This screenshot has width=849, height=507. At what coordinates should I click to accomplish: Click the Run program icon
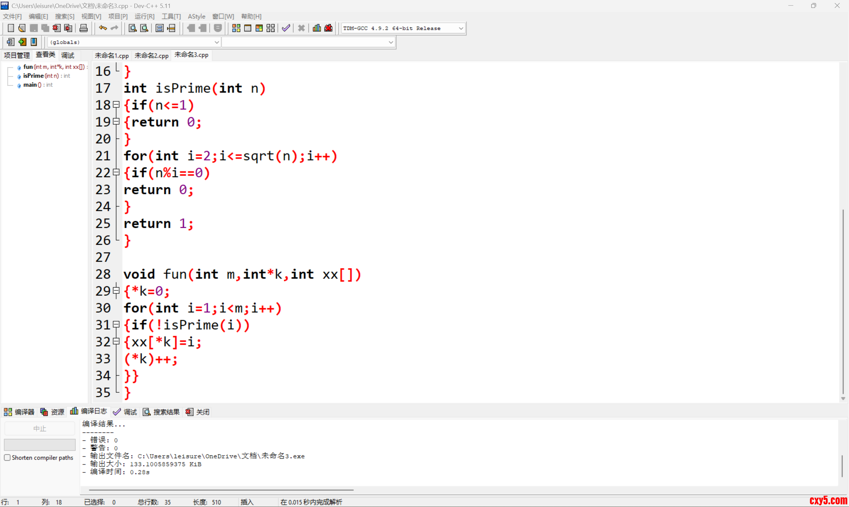coord(248,28)
